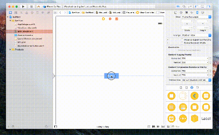Select the yellow cube Object library item
This screenshot has width=219, height=135.
point(194,118)
